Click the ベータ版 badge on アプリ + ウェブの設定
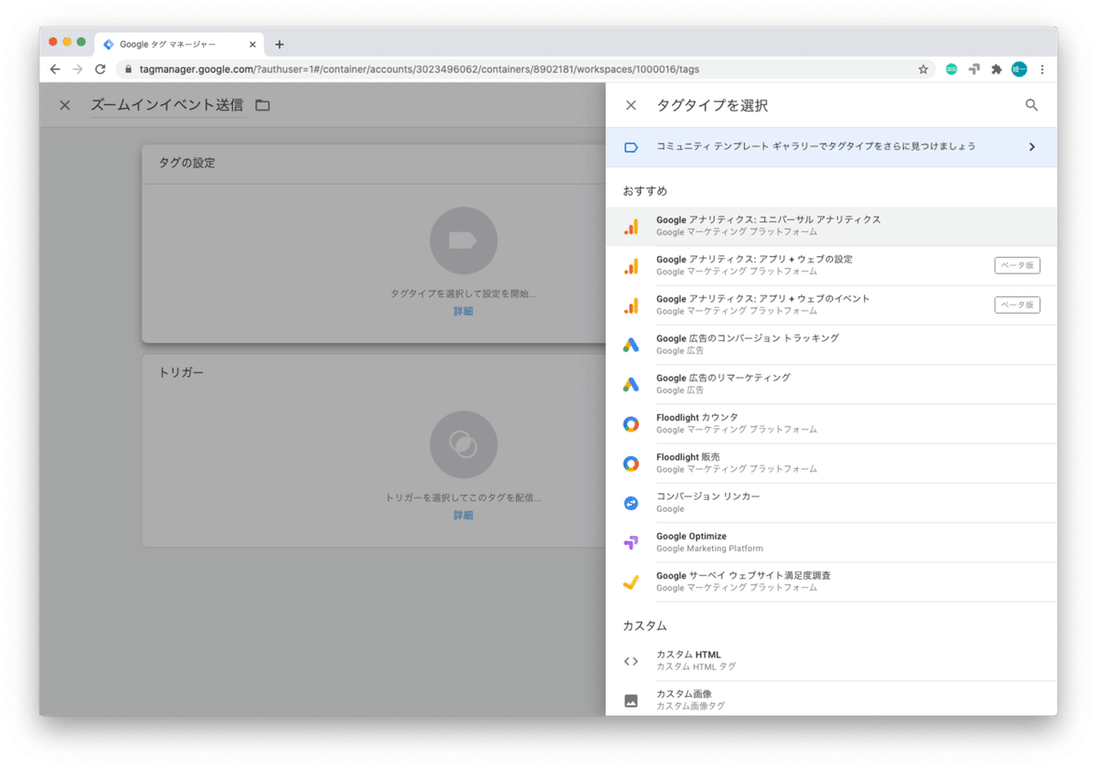This screenshot has width=1097, height=768. [1017, 266]
